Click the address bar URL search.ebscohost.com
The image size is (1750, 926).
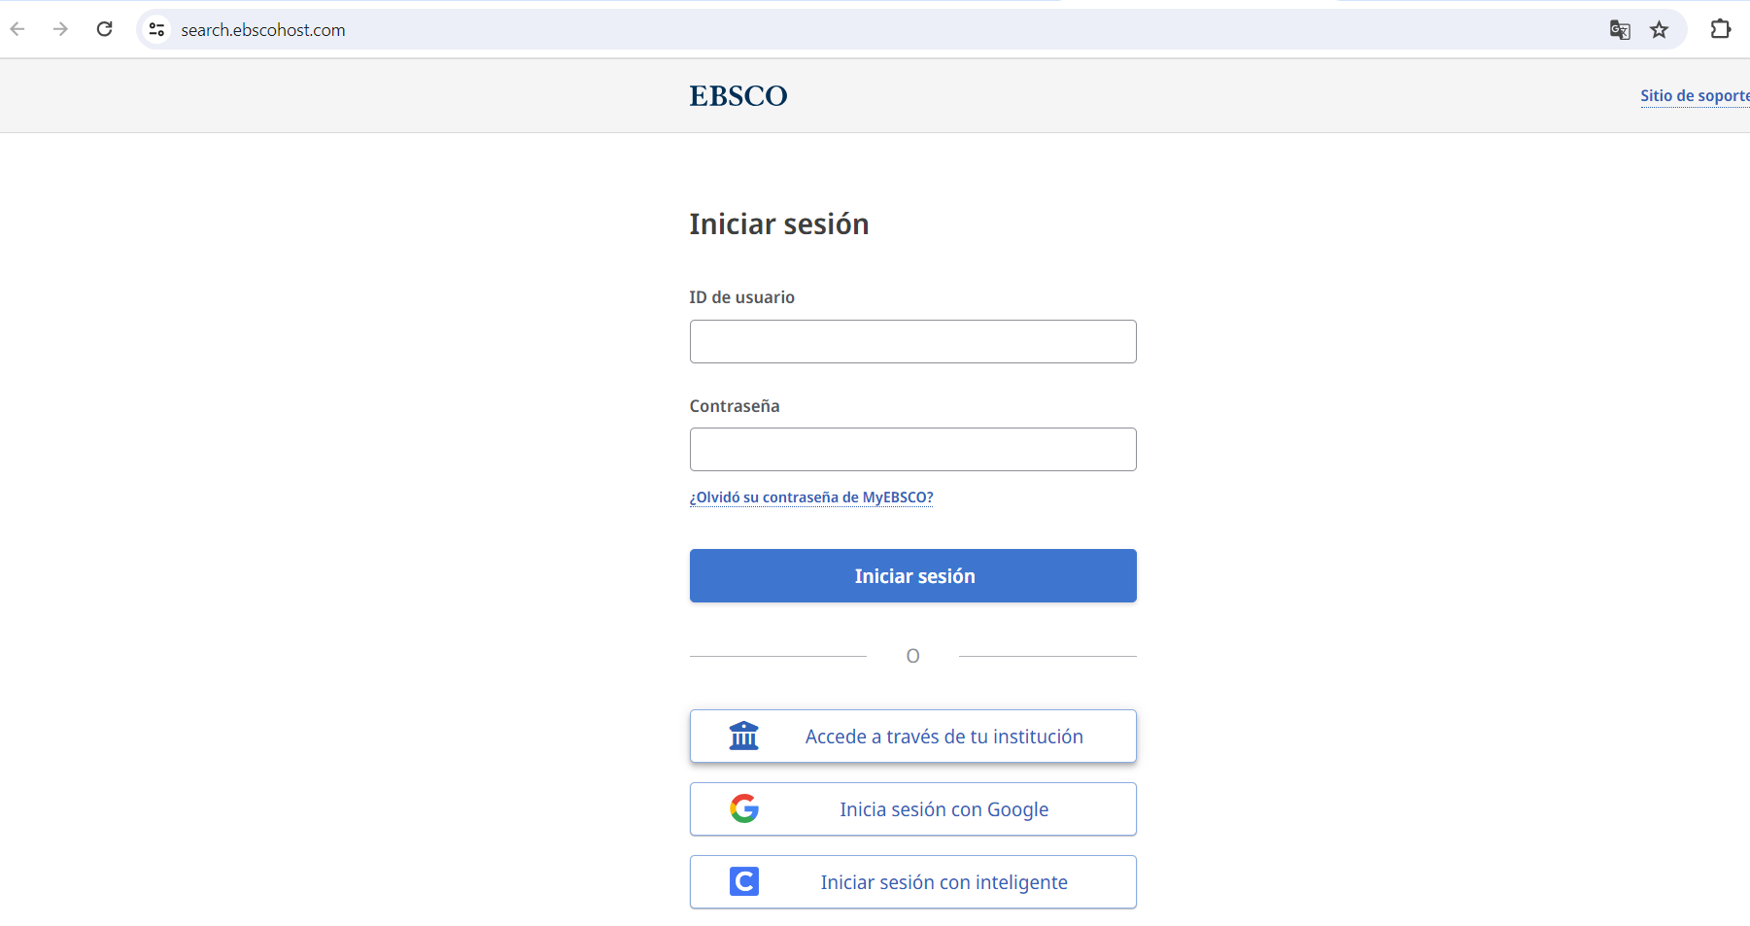263,30
